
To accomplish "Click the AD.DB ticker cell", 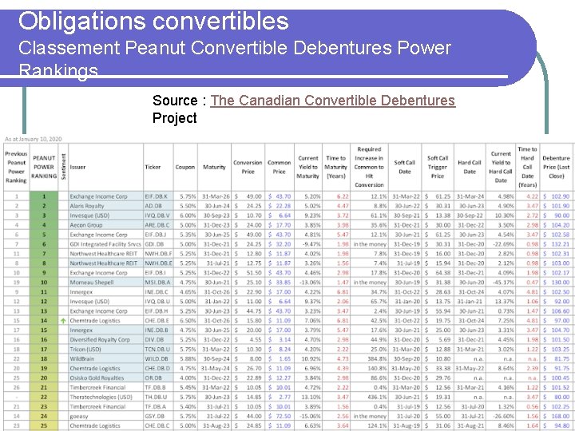I will [x=158, y=206].
